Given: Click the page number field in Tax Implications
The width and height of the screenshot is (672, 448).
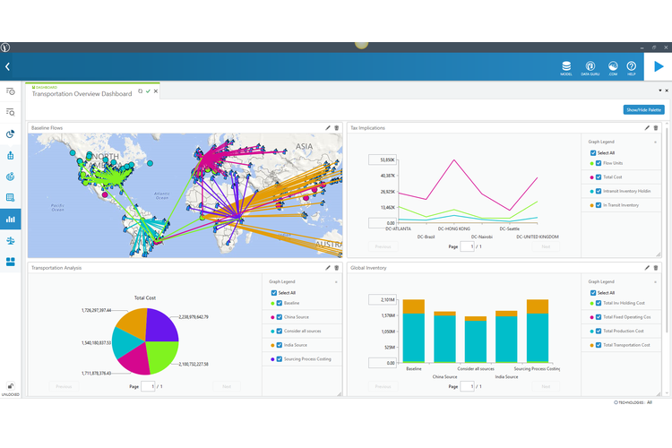Looking at the screenshot, I should pyautogui.click(x=467, y=246).
